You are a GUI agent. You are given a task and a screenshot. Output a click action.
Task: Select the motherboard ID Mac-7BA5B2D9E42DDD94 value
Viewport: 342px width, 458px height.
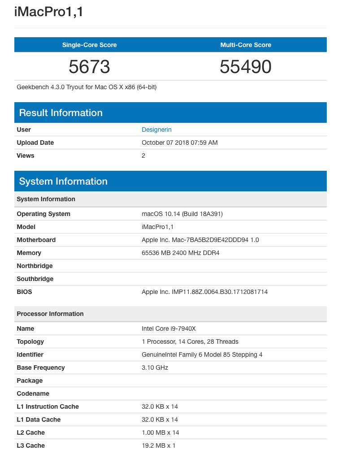(200, 240)
